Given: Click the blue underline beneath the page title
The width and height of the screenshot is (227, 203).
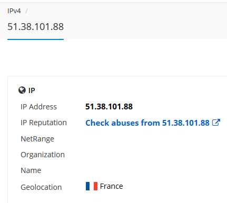Looking at the screenshot, I should pos(35,39).
